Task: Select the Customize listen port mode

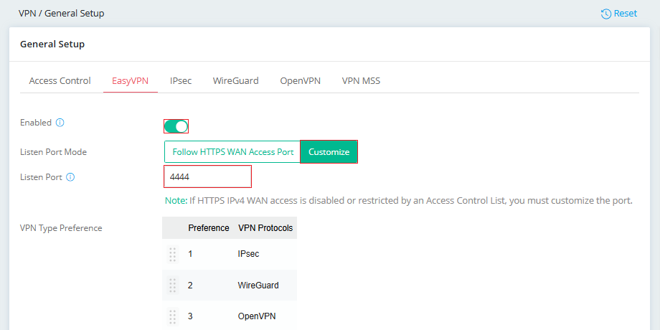Action: 329,152
